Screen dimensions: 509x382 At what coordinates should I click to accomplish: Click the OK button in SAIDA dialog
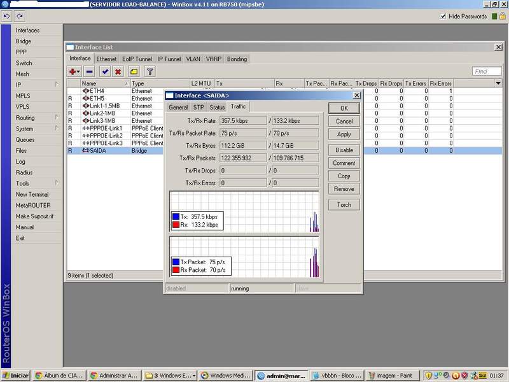point(344,108)
